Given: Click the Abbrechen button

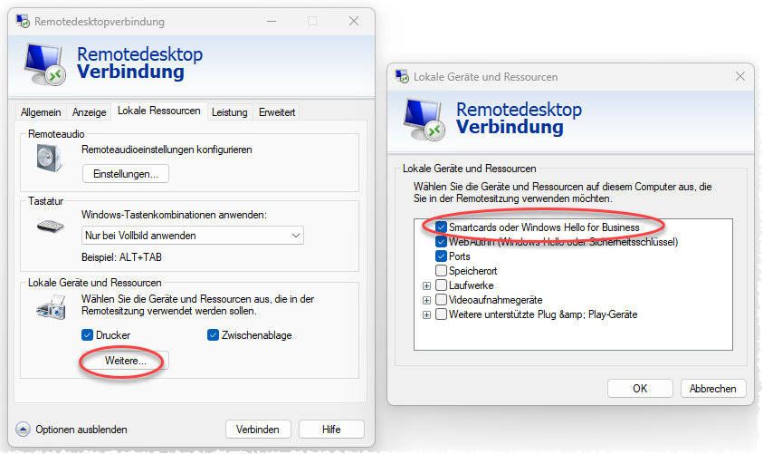Looking at the screenshot, I should click(x=713, y=388).
